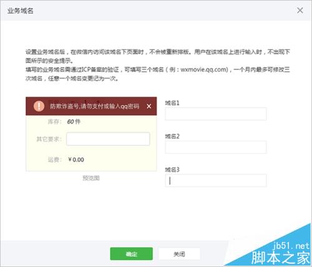
Task: Click the 其它要求 input in preview
Action: click(108, 138)
